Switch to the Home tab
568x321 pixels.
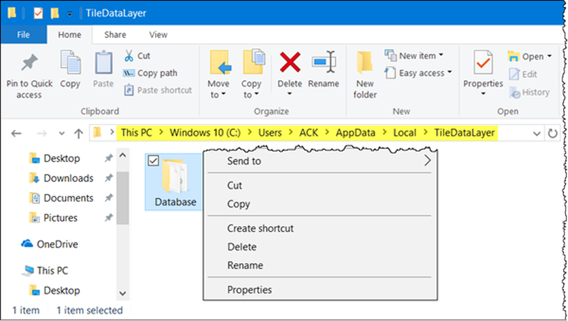coord(69,35)
